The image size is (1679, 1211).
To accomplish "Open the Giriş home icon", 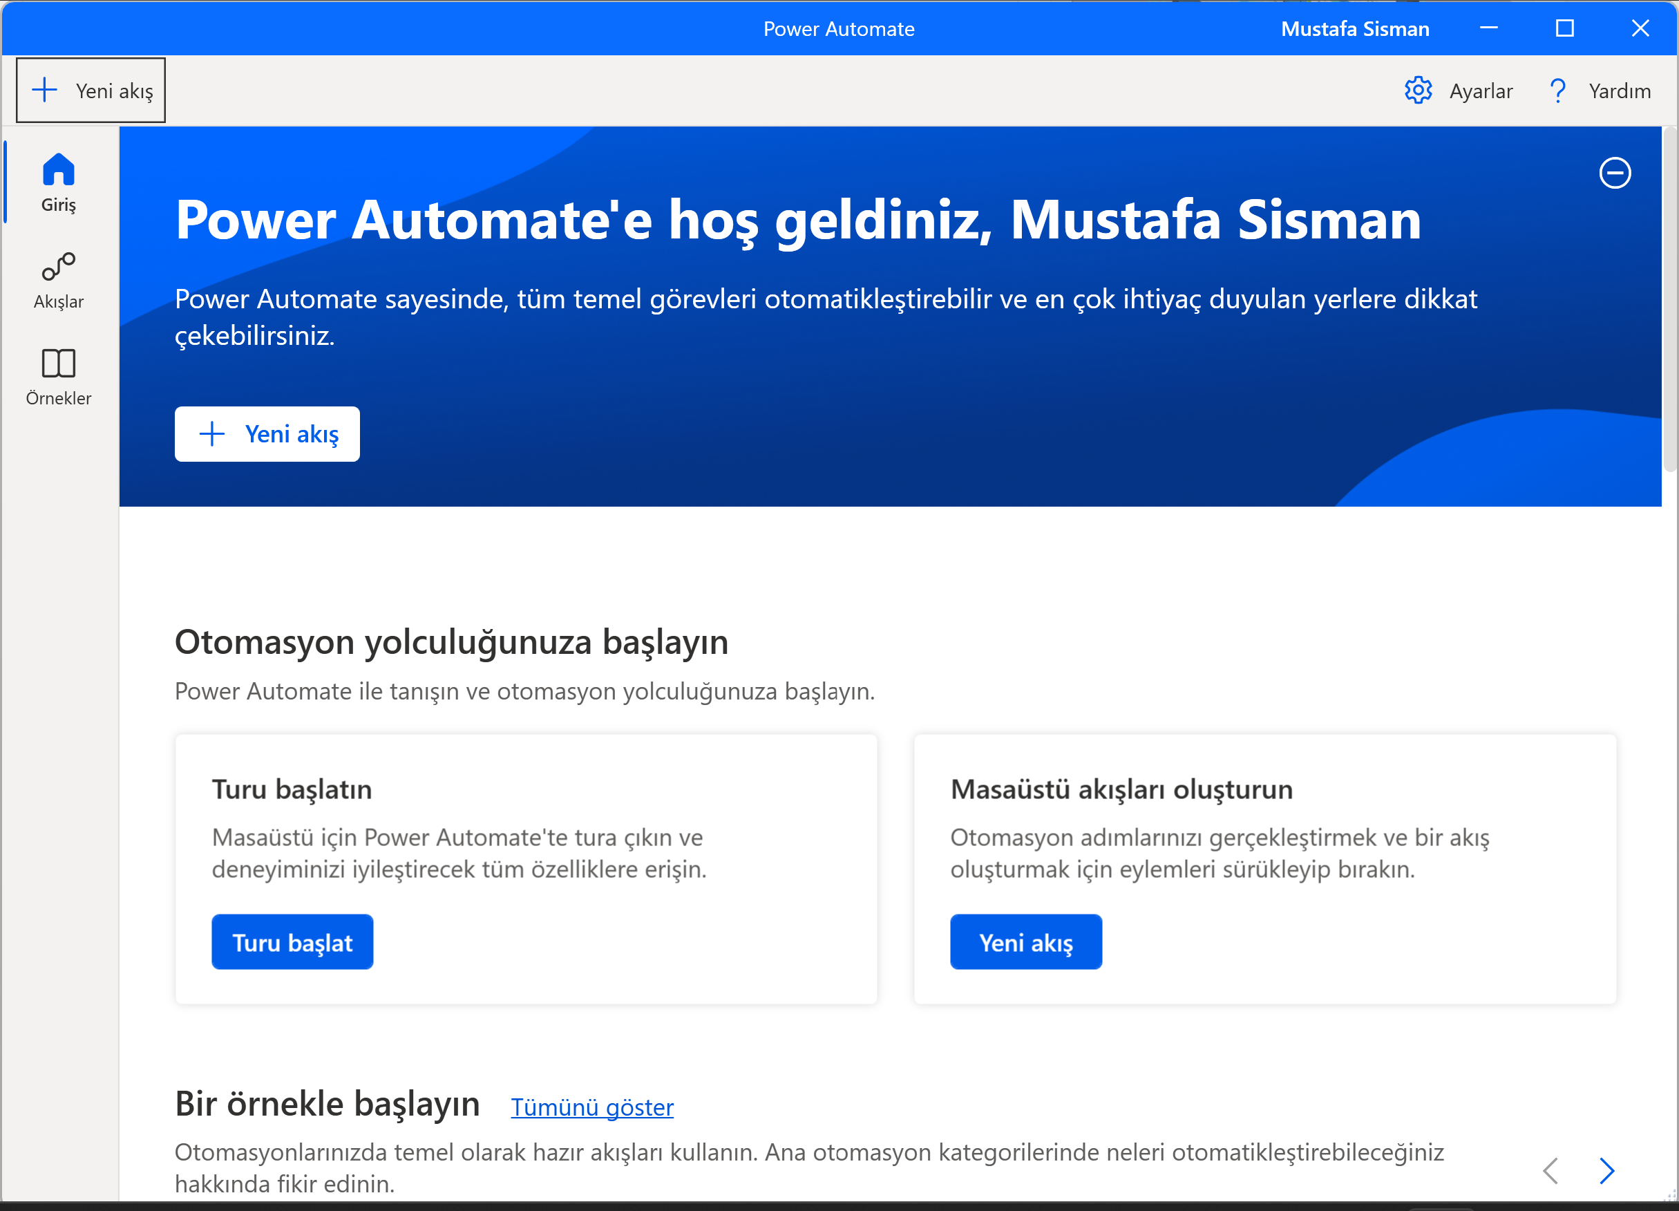I will coord(59,169).
